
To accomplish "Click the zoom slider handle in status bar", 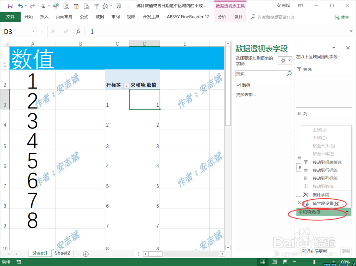I will [314, 262].
